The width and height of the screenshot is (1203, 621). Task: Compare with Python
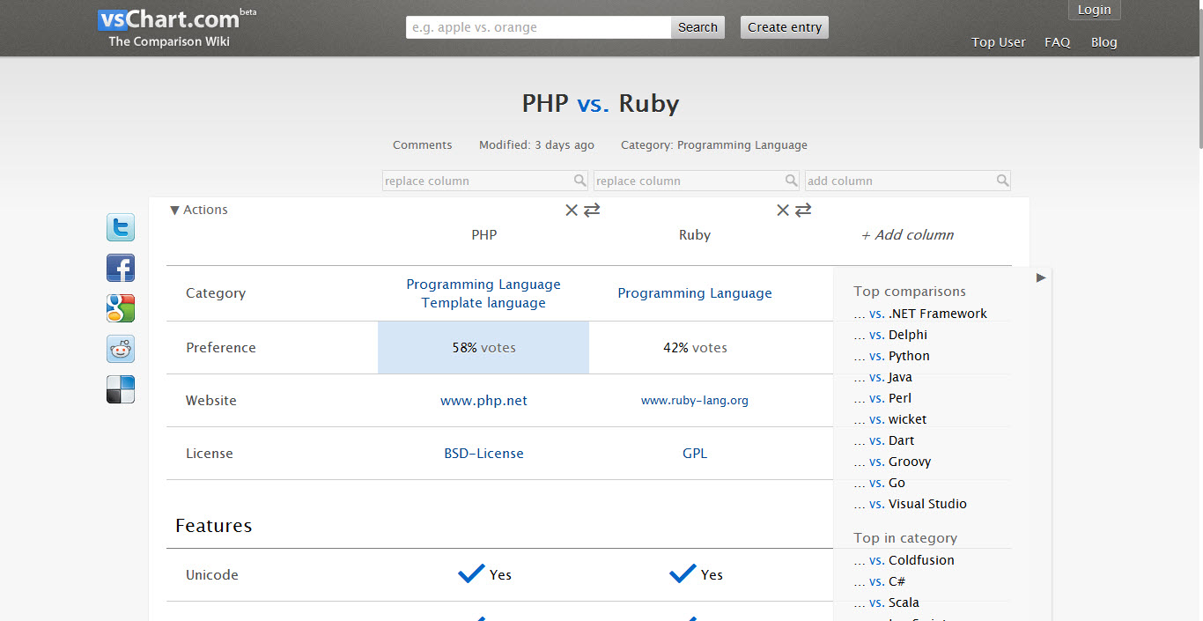click(x=891, y=356)
